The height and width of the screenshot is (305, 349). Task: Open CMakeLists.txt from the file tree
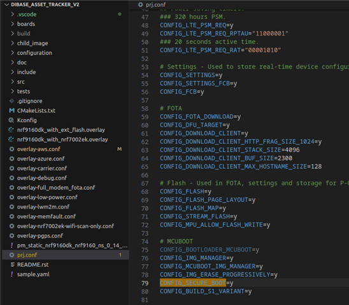(x=36, y=111)
